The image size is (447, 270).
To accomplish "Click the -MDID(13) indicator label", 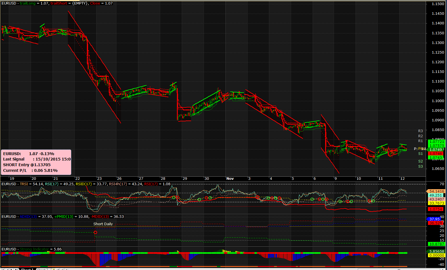I will pyautogui.click(x=100, y=216).
